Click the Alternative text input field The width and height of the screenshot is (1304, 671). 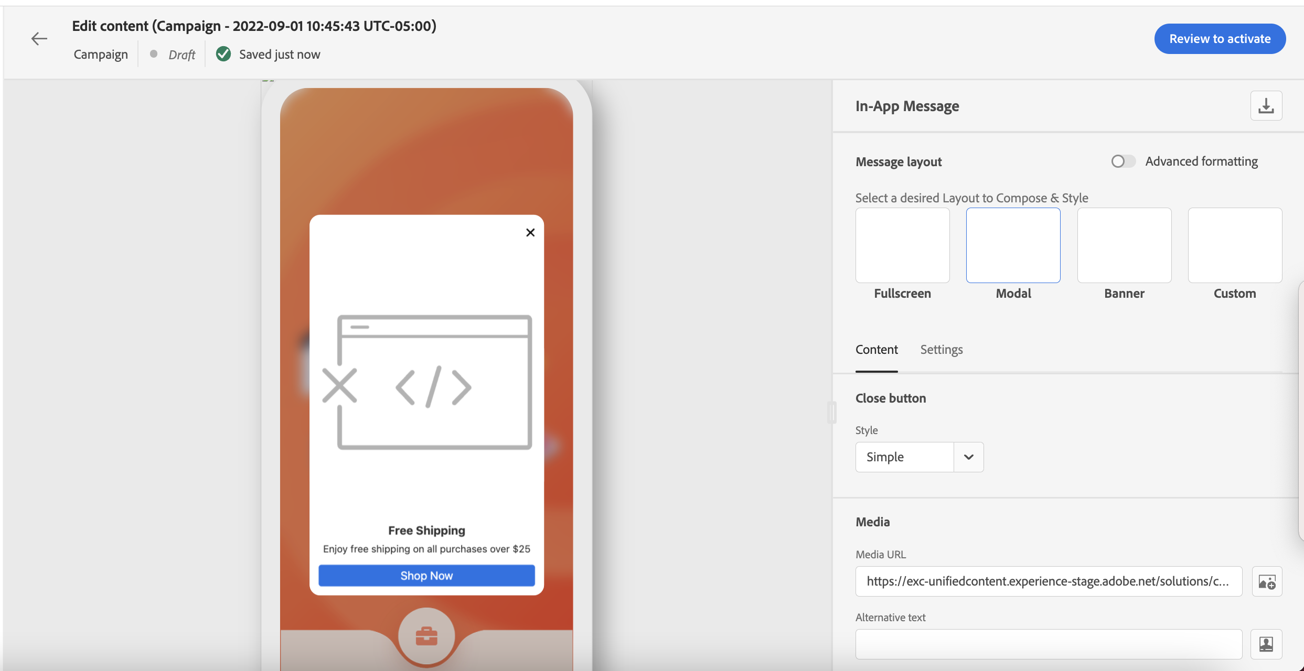(1049, 644)
